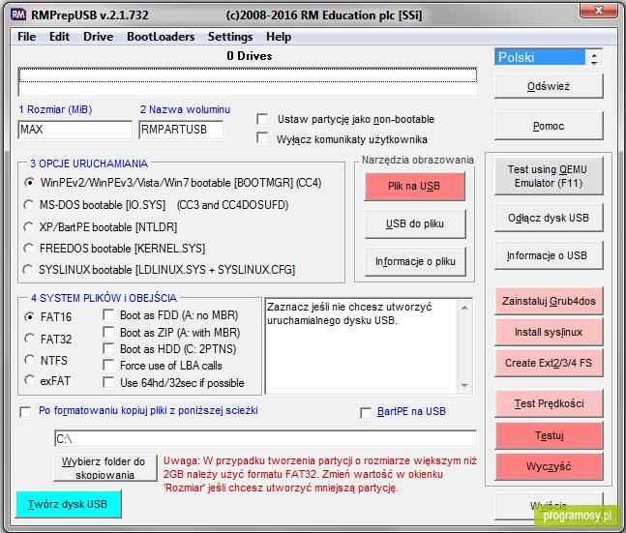
Task: Click the 'Create Ext2/3/4 FS' button
Action: pyautogui.click(x=549, y=363)
